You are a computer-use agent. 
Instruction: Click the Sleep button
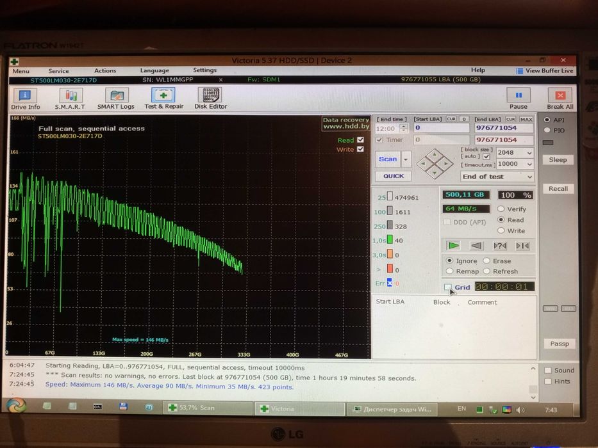point(558,159)
